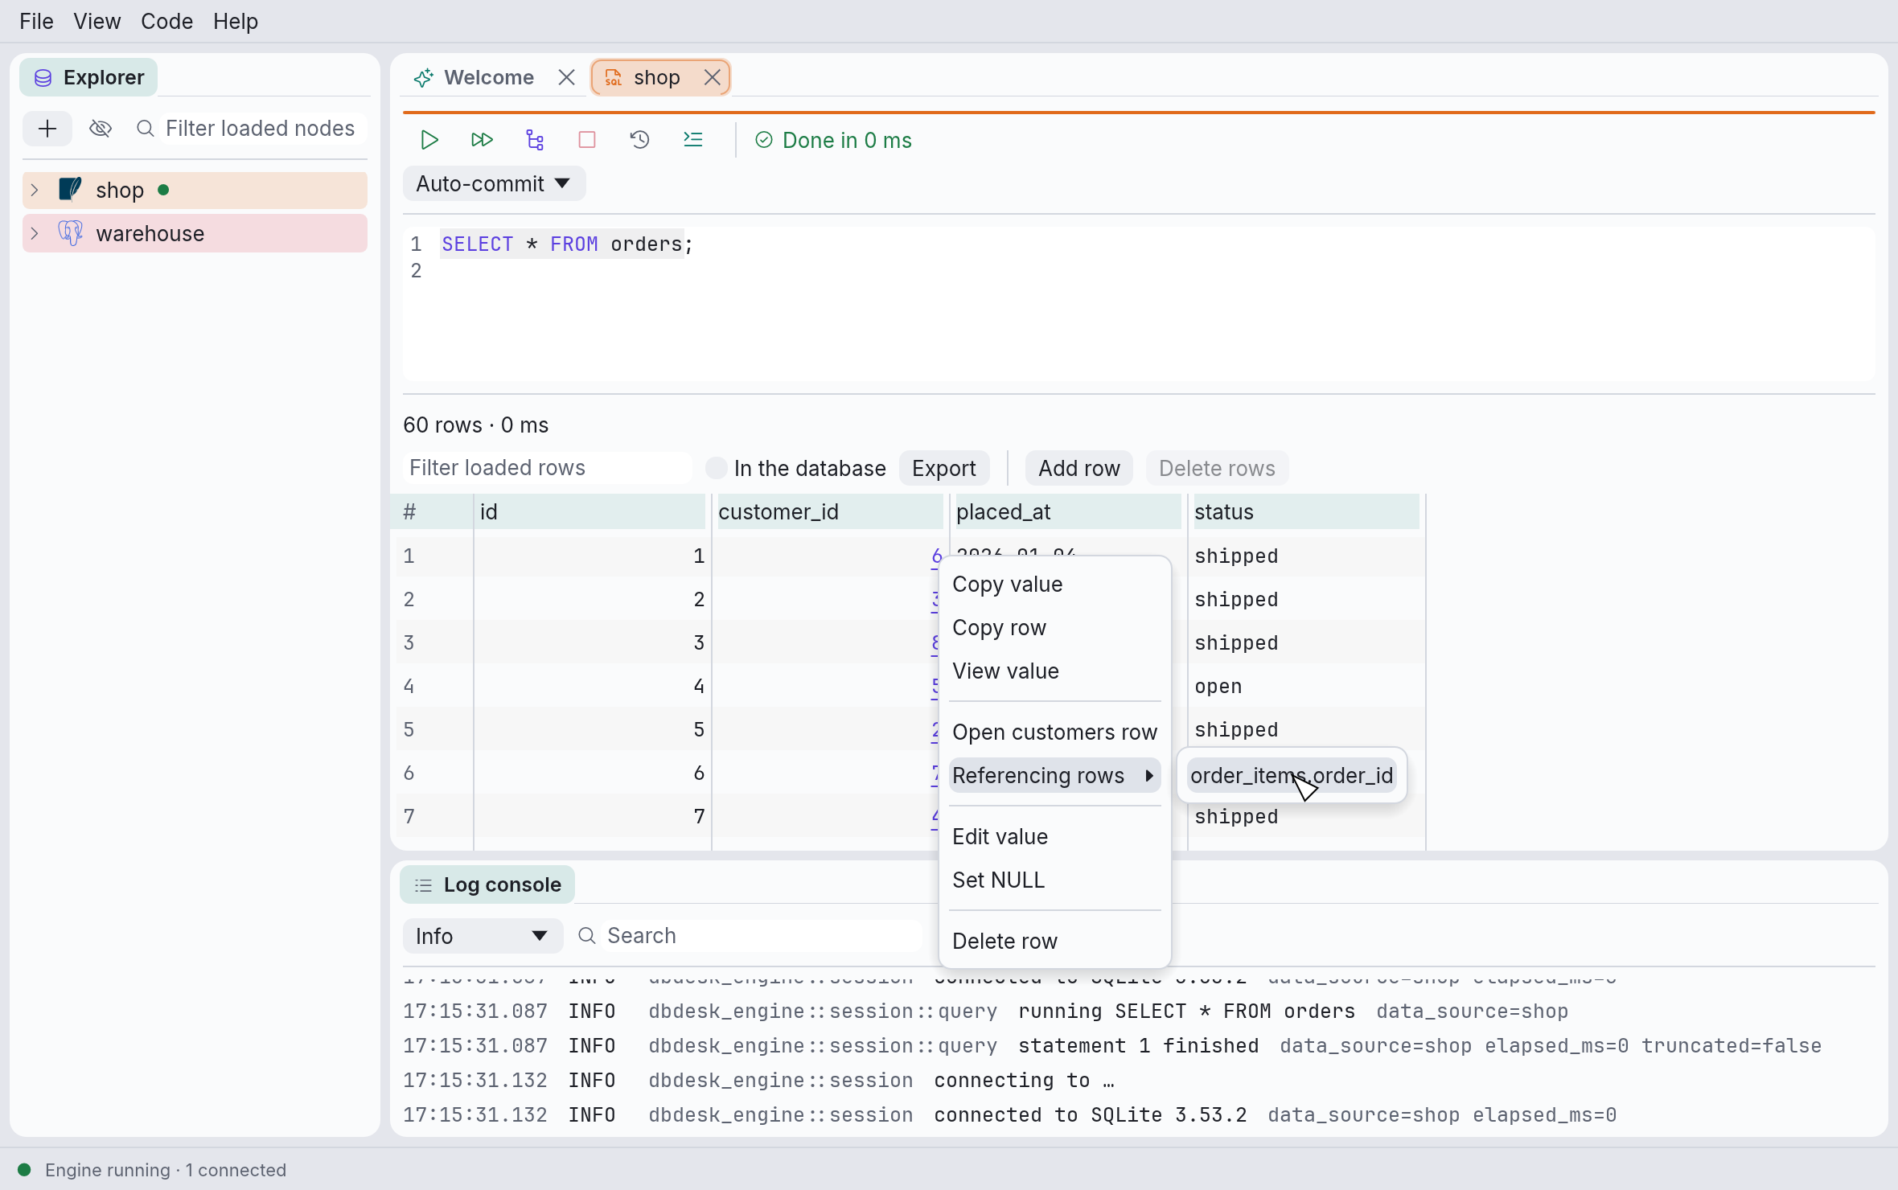Open the Auto-commit dropdown
Image resolution: width=1898 pixels, height=1190 pixels.
pos(494,183)
